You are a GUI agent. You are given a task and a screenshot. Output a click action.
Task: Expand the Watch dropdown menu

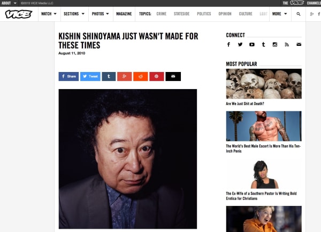pyautogui.click(x=49, y=14)
